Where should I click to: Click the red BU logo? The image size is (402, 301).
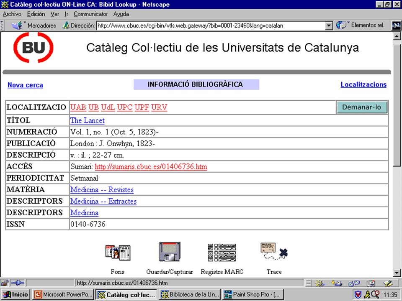click(x=33, y=47)
